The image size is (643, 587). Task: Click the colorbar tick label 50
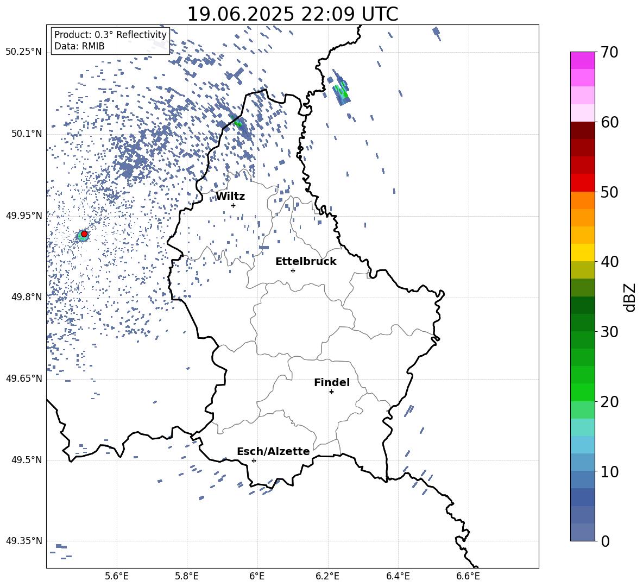coord(609,192)
